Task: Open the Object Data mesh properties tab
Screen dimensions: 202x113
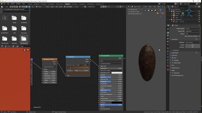Action: click(x=168, y=63)
